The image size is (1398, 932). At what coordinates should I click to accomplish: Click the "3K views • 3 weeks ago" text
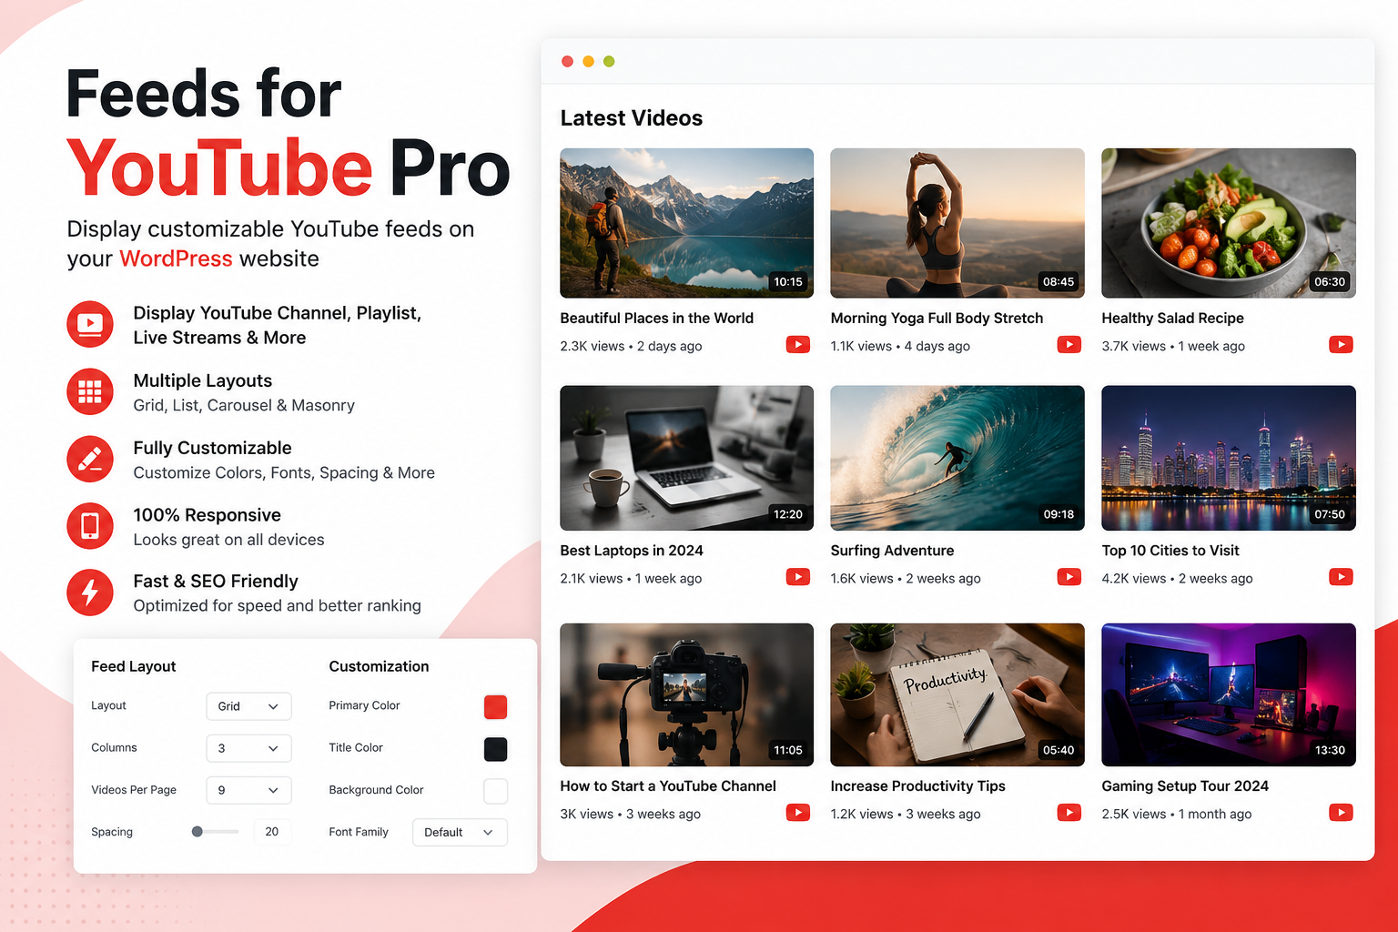630,814
